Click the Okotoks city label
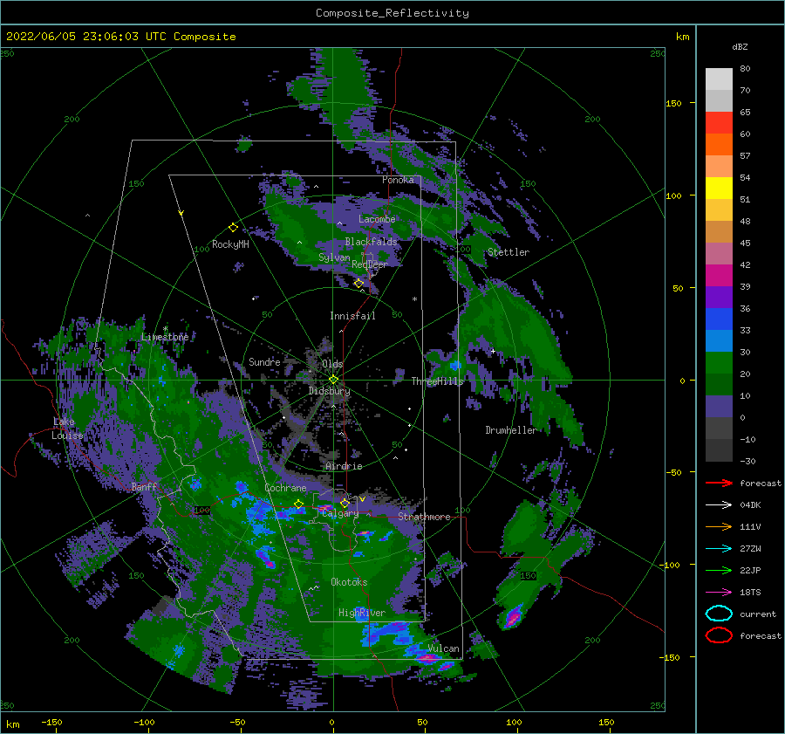785x734 pixels. coord(349,582)
